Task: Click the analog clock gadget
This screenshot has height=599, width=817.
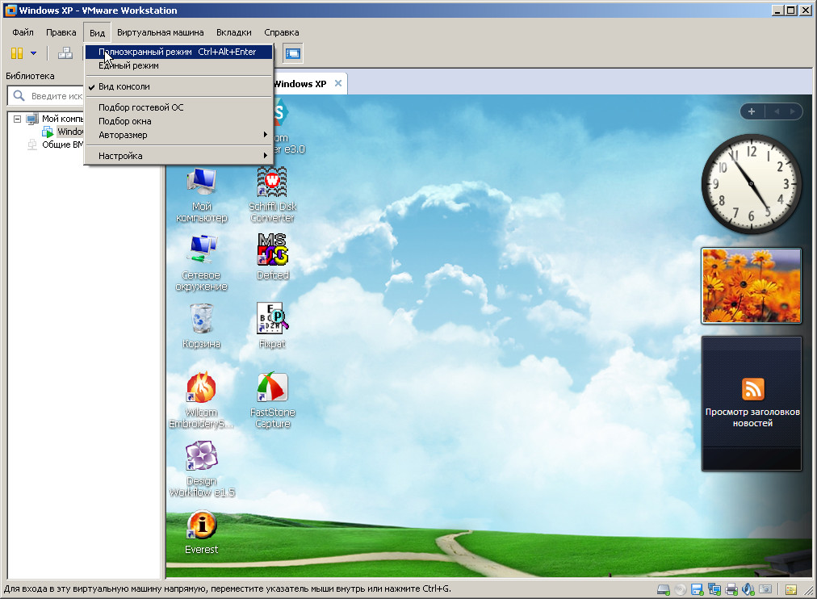Action: point(752,184)
